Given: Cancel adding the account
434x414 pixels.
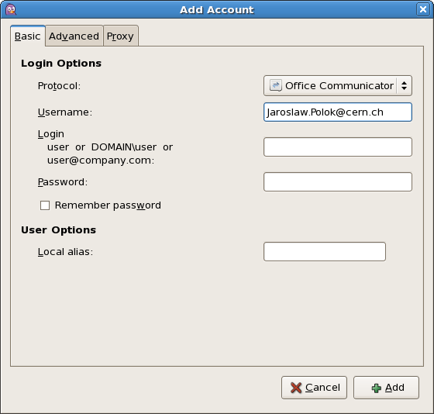Looking at the screenshot, I should [314, 388].
